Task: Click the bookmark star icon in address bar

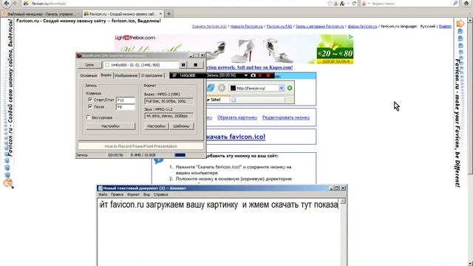Action: [x=330, y=3]
